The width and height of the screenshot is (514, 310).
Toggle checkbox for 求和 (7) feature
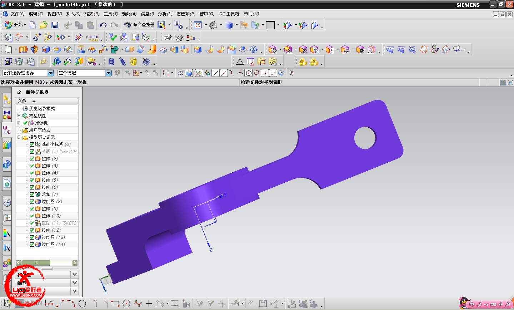click(x=32, y=195)
